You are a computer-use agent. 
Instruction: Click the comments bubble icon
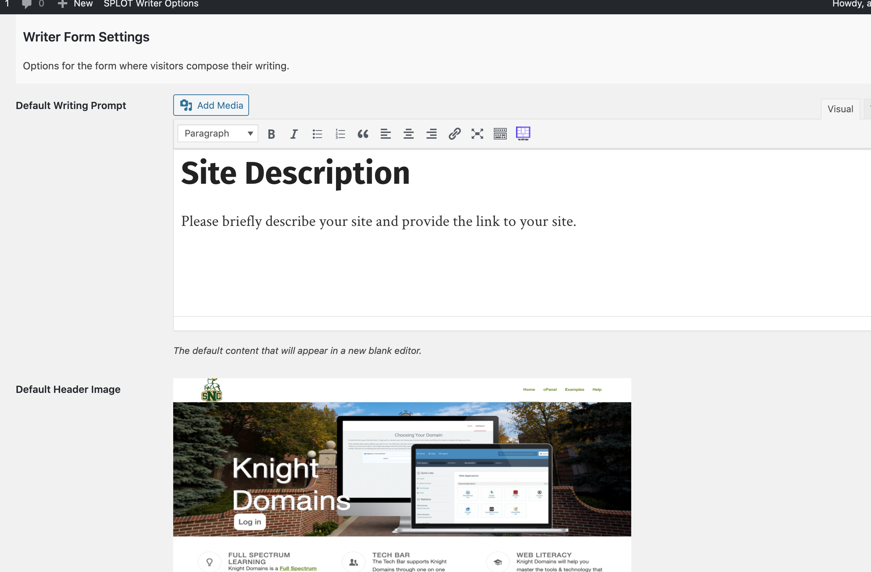pos(27,4)
